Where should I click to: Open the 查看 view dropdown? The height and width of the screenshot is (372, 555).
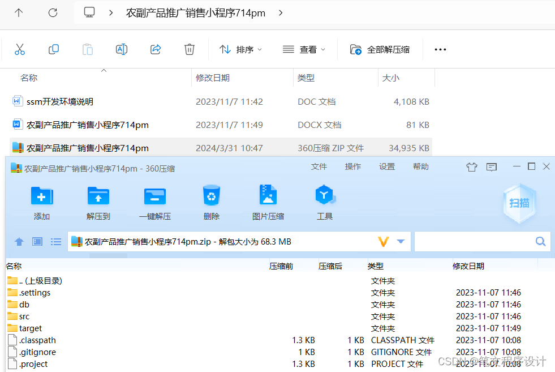click(304, 50)
